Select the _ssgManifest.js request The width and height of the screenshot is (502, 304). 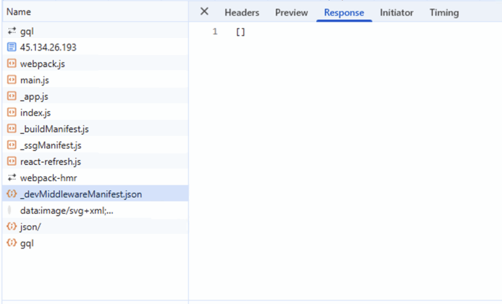click(51, 145)
